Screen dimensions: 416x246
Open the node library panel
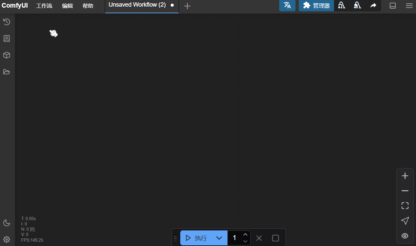(x=7, y=38)
